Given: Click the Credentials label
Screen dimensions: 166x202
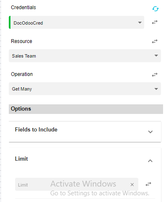Looking at the screenshot, I should [x=23, y=8].
